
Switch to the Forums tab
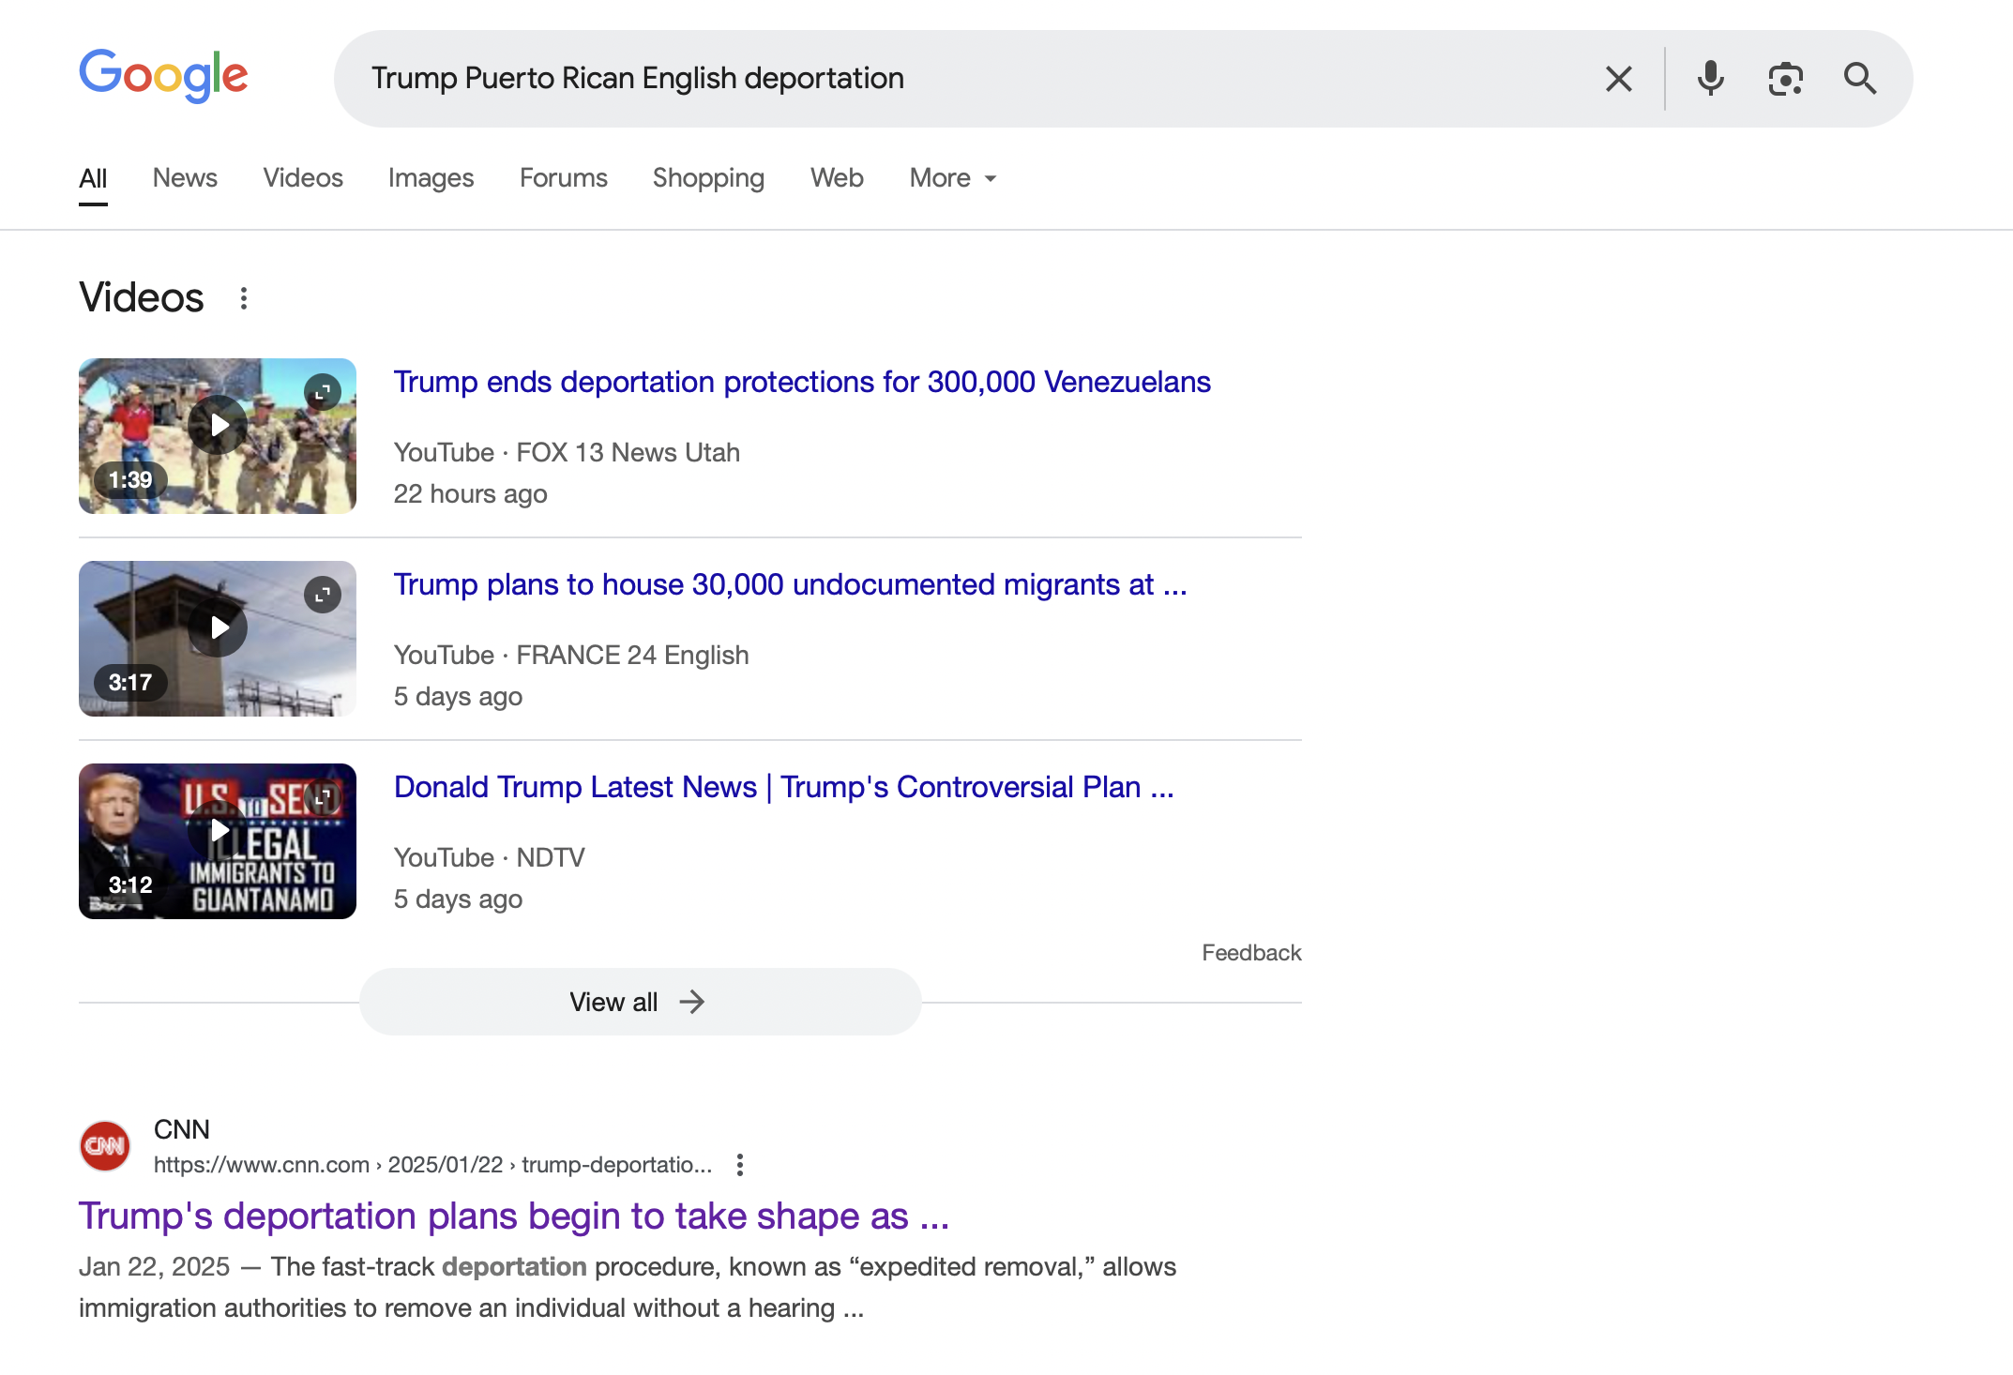click(x=564, y=178)
